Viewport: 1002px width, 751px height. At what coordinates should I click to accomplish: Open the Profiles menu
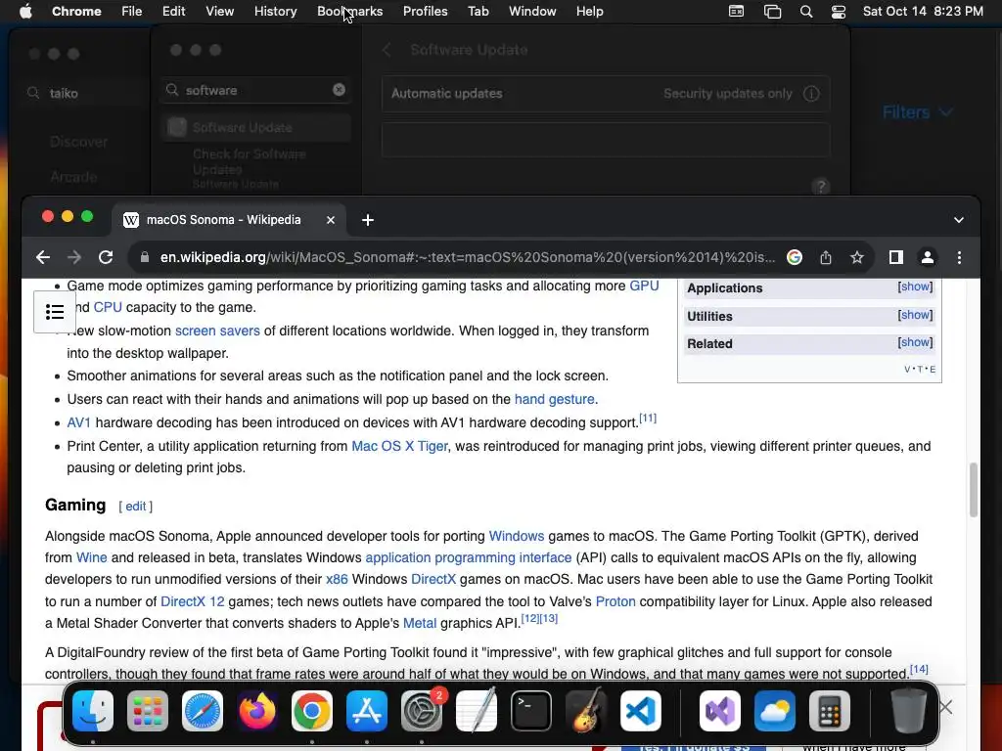pos(425,12)
